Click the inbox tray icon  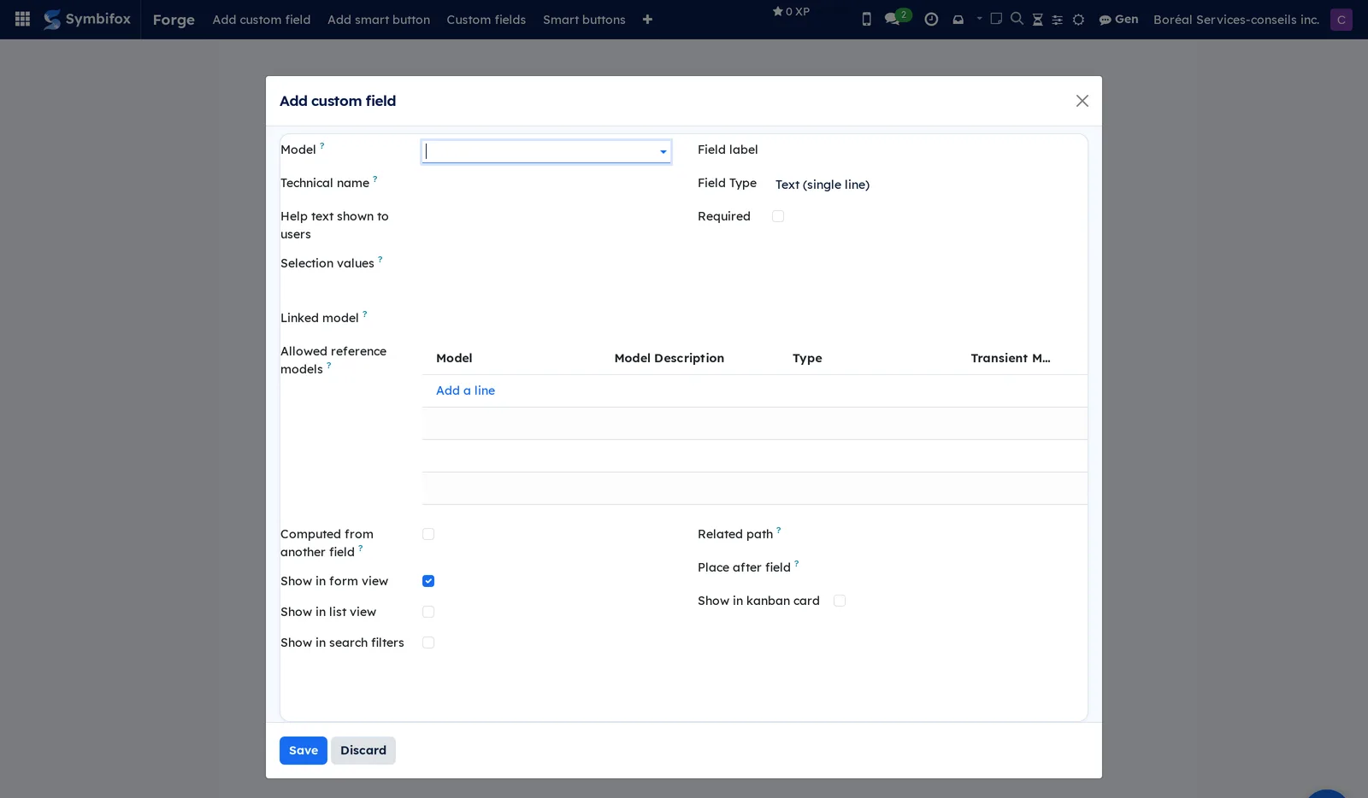958,20
